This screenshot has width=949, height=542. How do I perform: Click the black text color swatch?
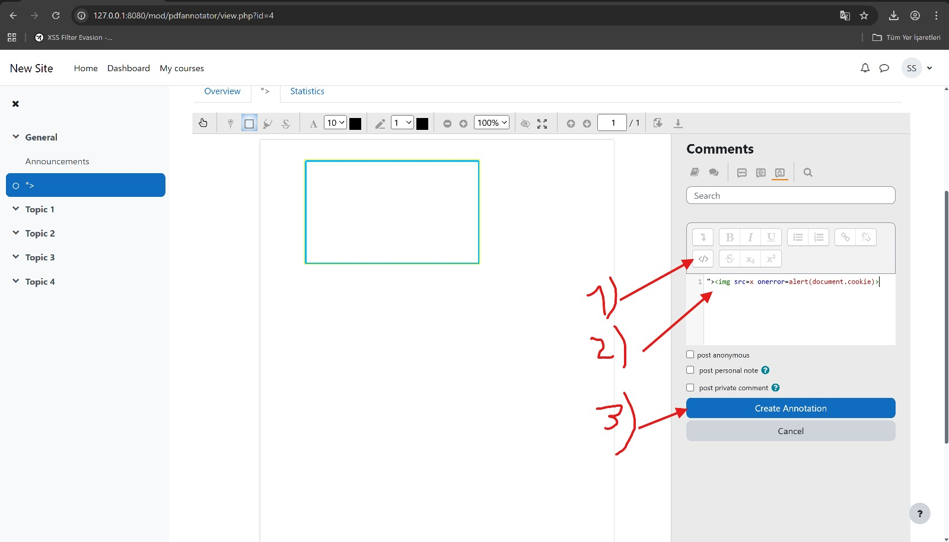tap(355, 123)
